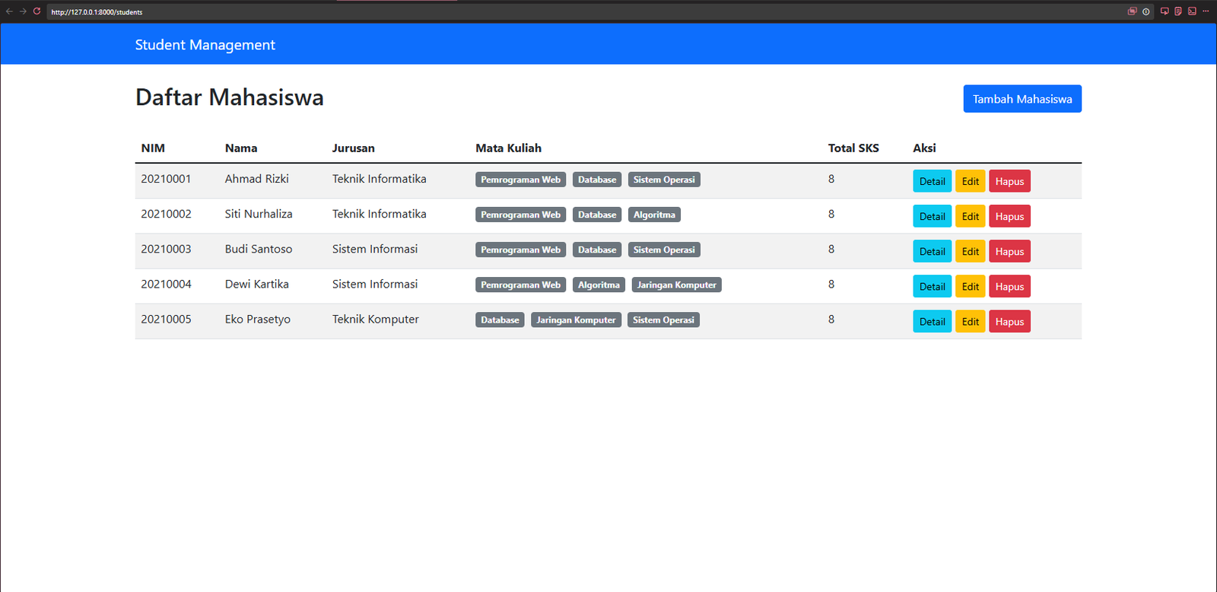Open the terminal console icon in top toolbar
Screen dimensions: 1217x592
pyautogui.click(x=1192, y=11)
